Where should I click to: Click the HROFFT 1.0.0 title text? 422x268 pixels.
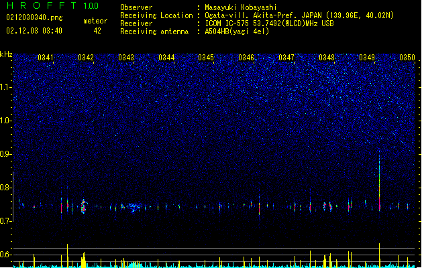(52, 5)
